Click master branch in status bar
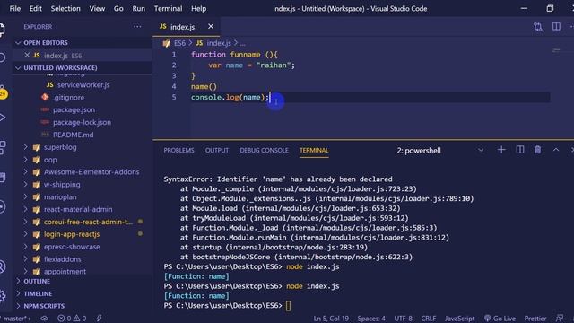The image size is (574, 323). pos(16,319)
